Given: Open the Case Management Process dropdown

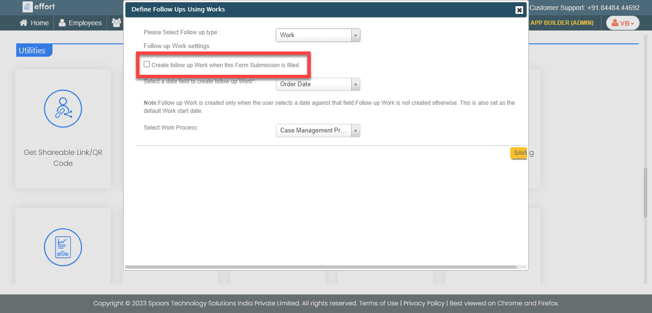Looking at the screenshot, I should coord(318,131).
